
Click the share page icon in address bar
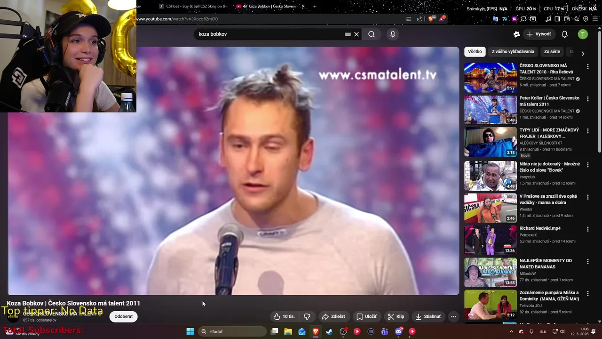point(420,19)
